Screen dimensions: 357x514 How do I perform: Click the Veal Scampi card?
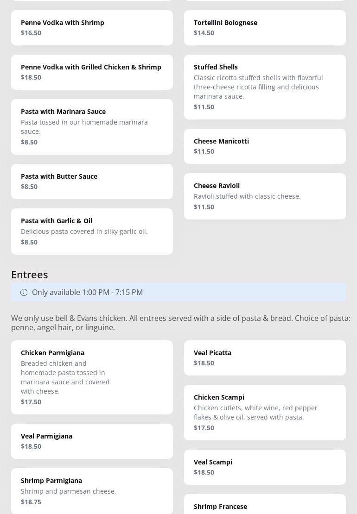(x=265, y=467)
